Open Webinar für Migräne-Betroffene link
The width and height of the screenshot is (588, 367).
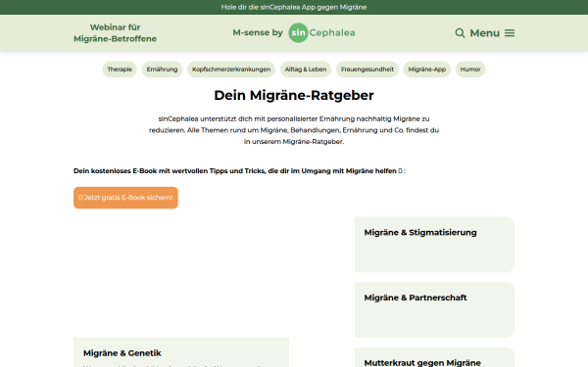115,33
